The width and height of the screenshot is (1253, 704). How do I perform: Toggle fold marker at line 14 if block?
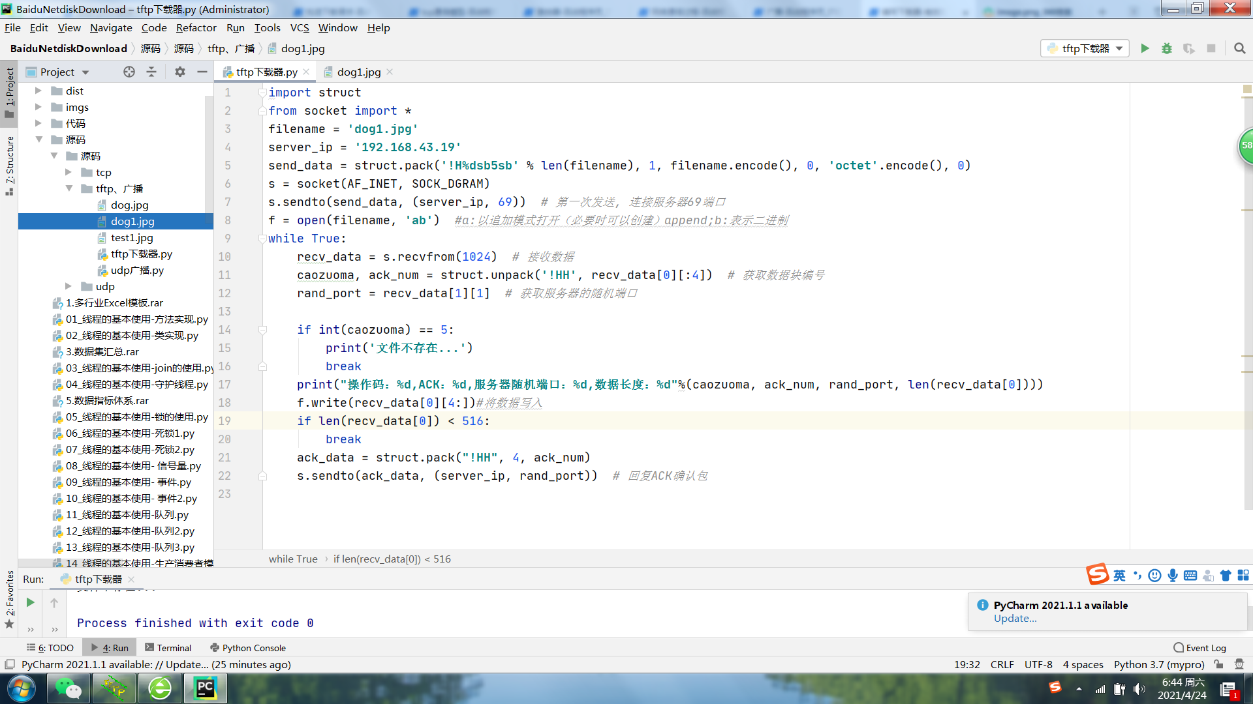point(262,330)
